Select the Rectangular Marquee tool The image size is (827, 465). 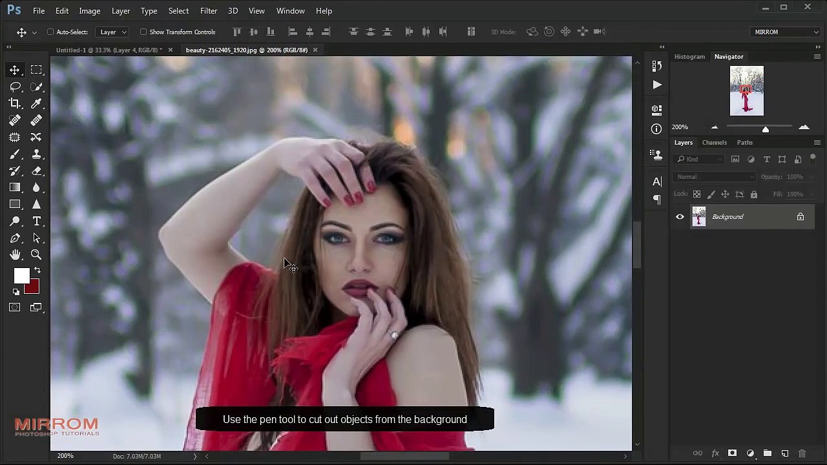[36, 70]
